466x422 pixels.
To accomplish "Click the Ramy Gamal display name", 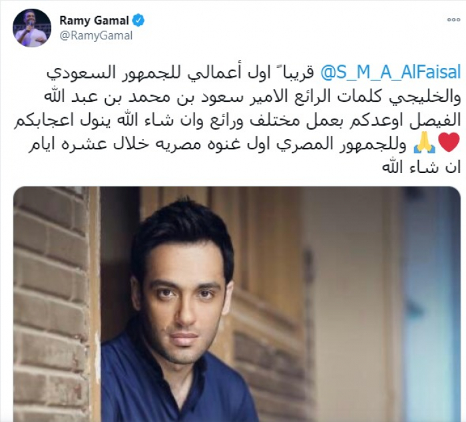I will [94, 21].
